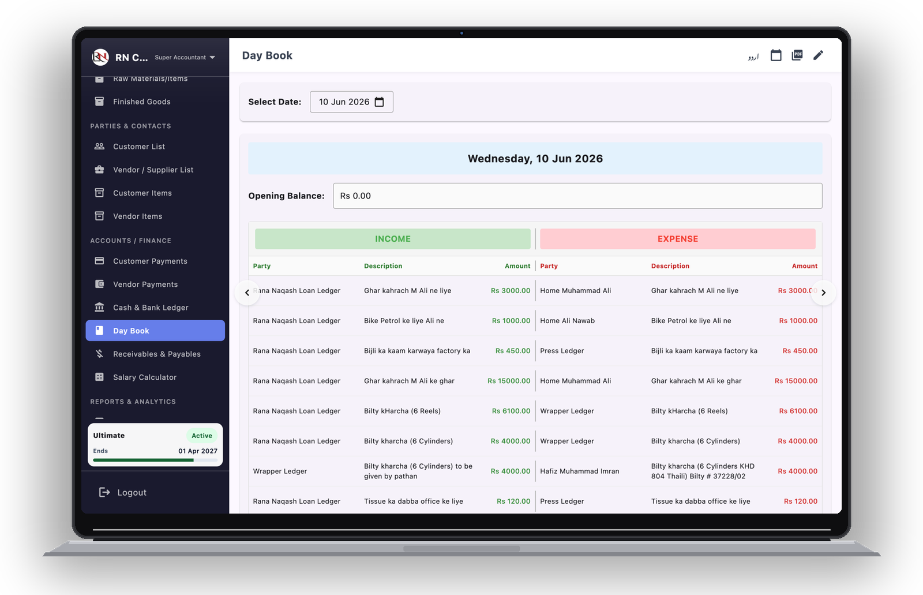Click Income Description column header

(383, 266)
